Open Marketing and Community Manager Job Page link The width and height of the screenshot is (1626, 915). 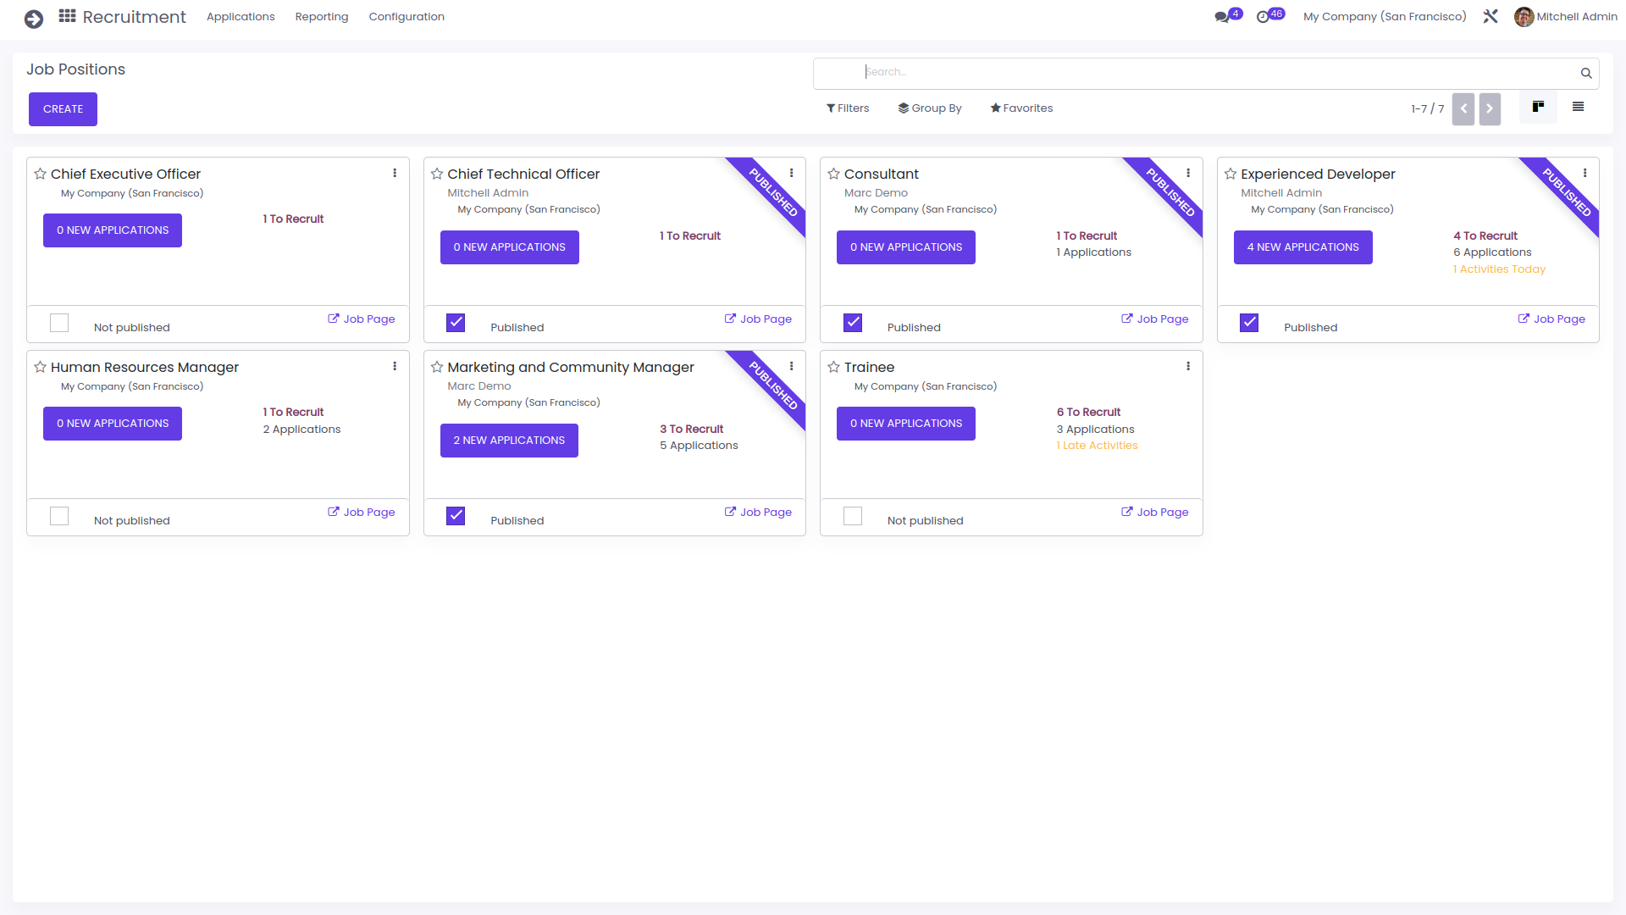point(758,512)
